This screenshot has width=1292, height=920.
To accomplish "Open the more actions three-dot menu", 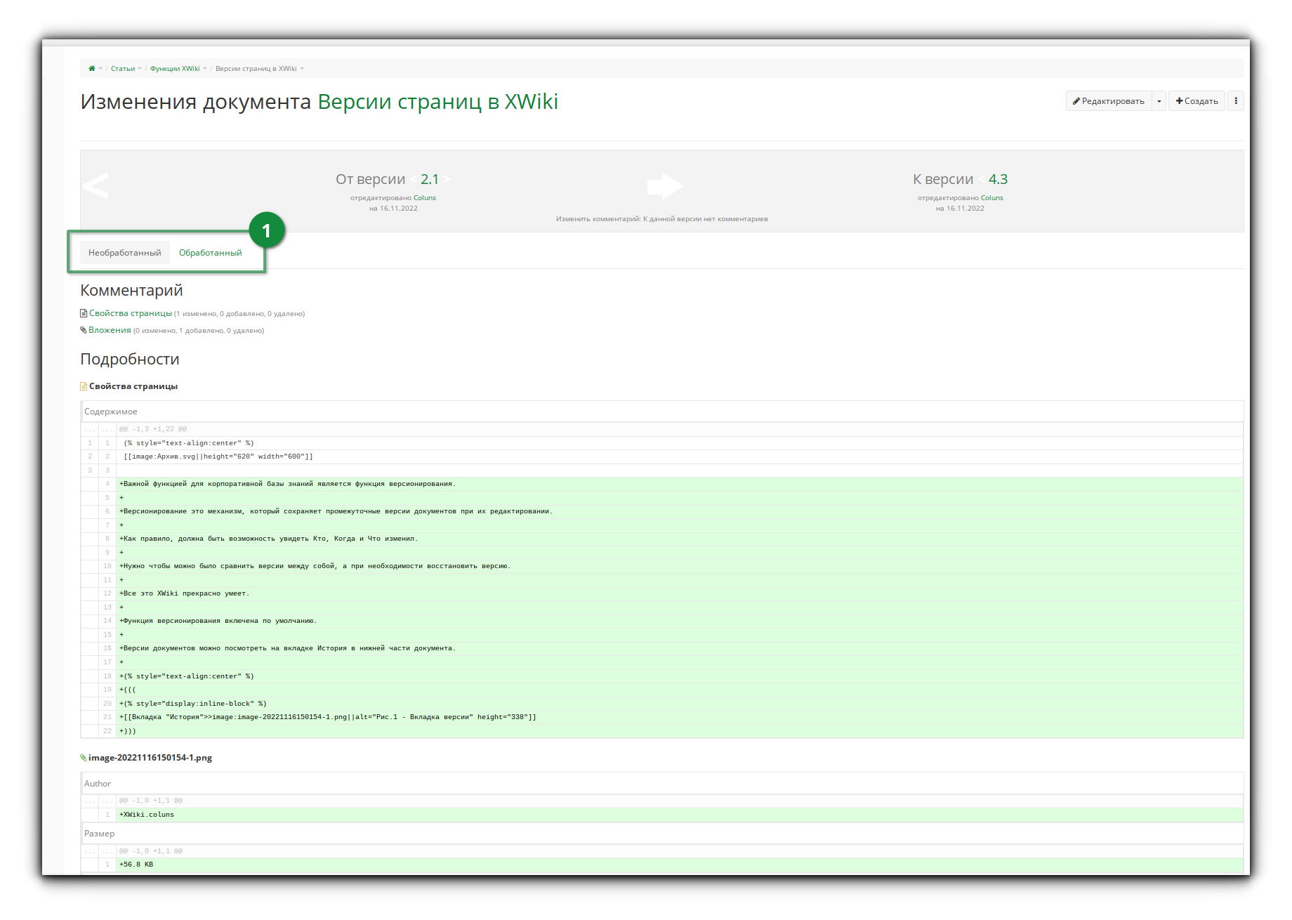I will (1236, 101).
